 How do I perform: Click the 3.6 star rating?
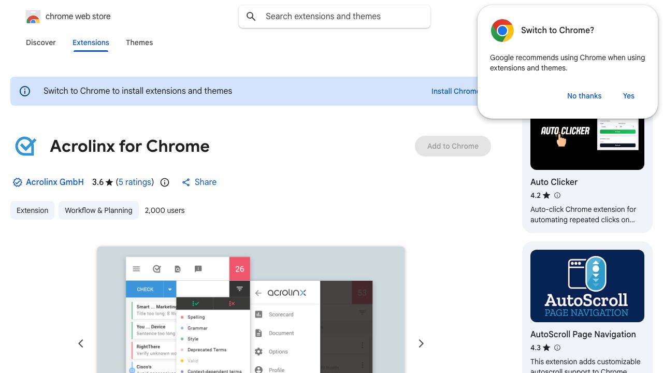(102, 182)
